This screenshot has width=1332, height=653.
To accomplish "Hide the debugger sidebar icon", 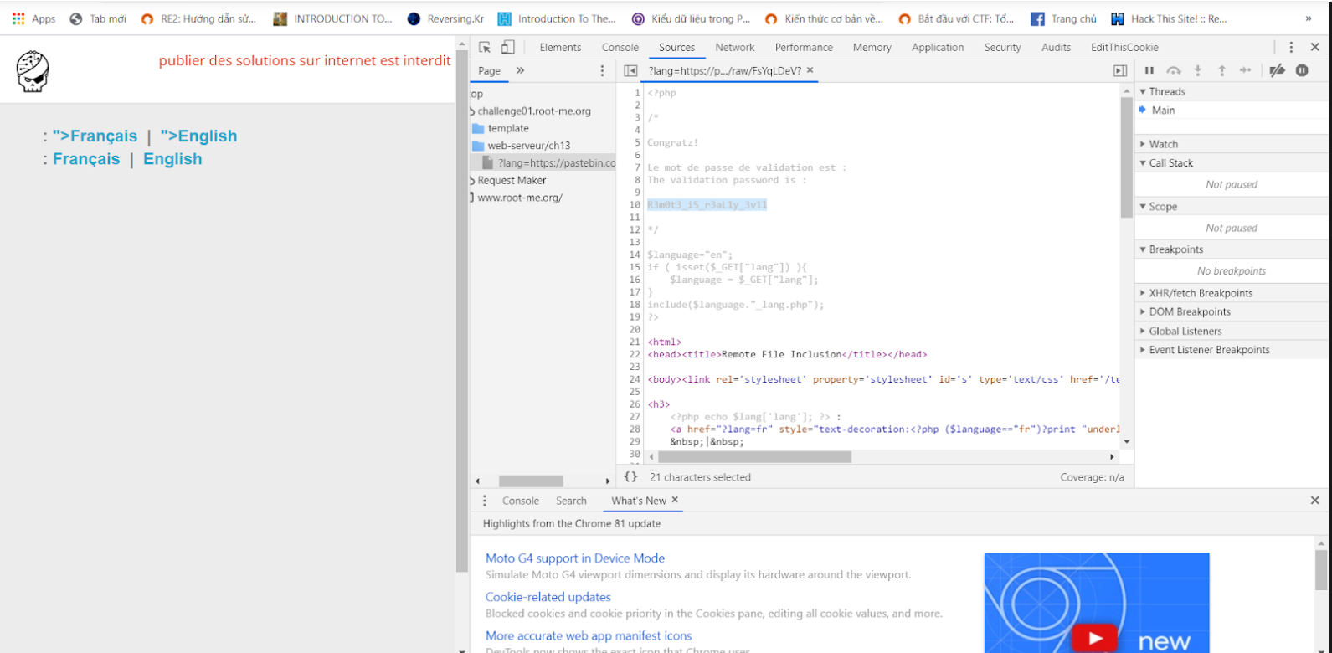I will click(1119, 71).
